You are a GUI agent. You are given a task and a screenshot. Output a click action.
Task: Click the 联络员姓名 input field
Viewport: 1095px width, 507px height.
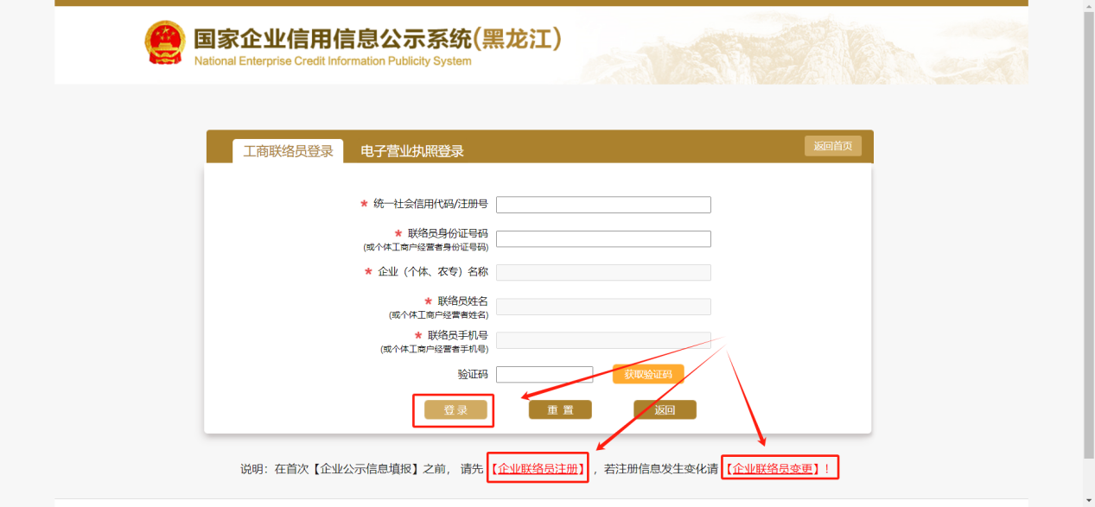pos(603,307)
